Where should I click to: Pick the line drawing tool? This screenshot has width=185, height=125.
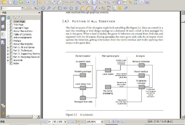coord(54,8)
